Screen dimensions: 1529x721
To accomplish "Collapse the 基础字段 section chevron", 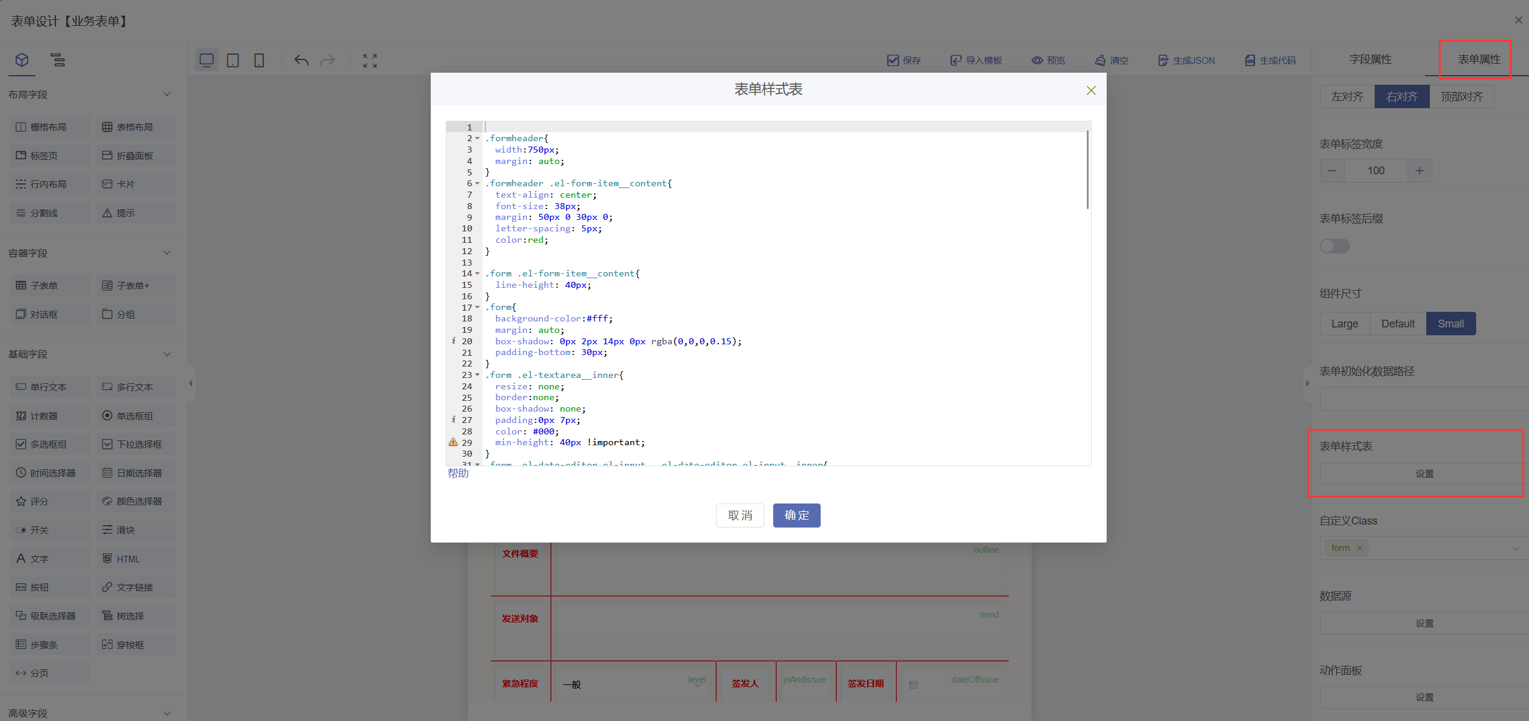I will (x=167, y=354).
